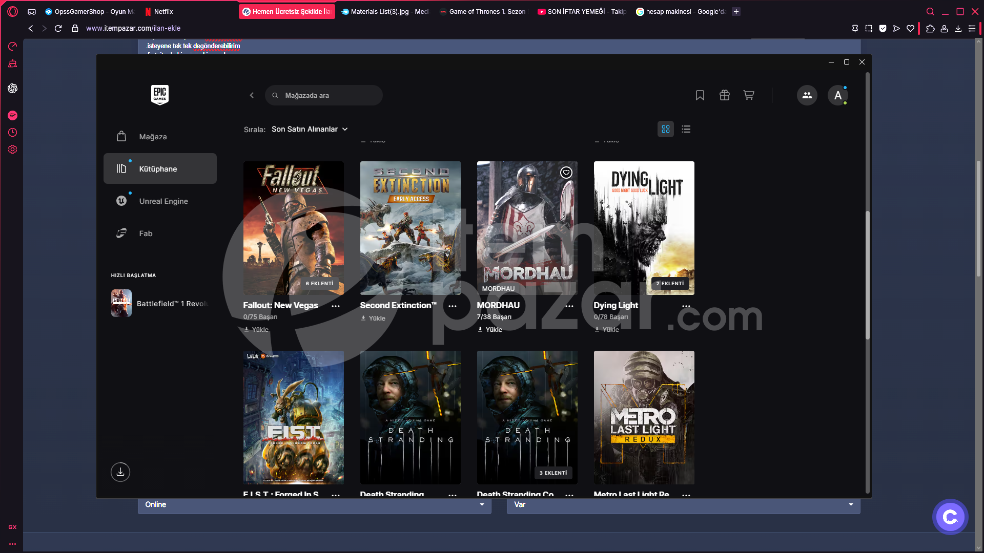Viewport: 984px width, 553px height.
Task: Open the Epic Games wishlist bookmark icon
Action: pos(700,95)
